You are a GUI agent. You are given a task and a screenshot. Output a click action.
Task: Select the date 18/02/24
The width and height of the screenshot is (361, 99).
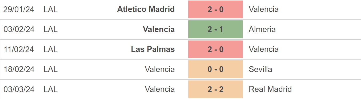(x=19, y=69)
